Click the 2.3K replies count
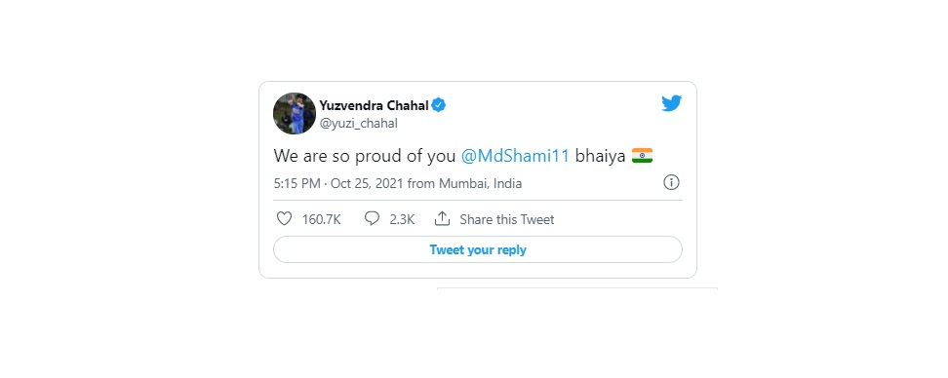The height and width of the screenshot is (378, 948). (x=402, y=219)
